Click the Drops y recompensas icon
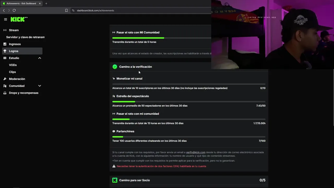This screenshot has width=334, height=188. click(5, 93)
